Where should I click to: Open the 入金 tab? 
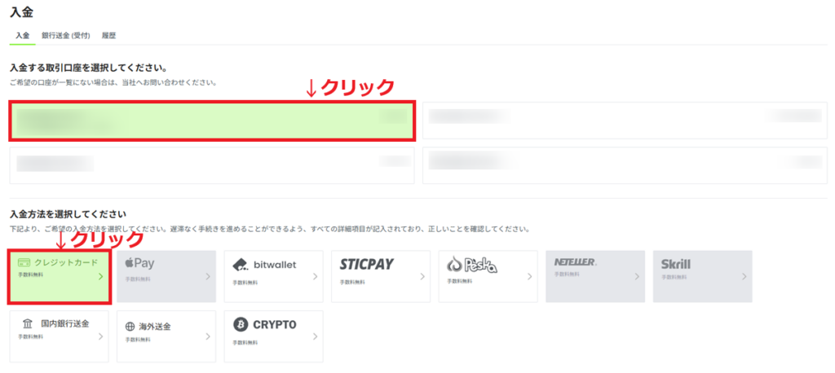pyautogui.click(x=22, y=36)
